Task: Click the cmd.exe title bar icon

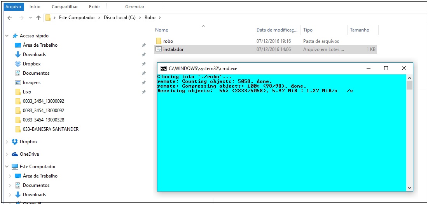Action: 164,68
